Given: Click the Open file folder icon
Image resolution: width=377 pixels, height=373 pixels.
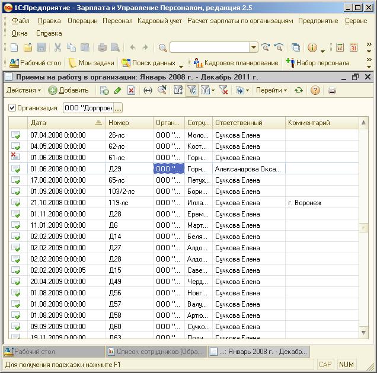Looking at the screenshot, I should 28,47.
